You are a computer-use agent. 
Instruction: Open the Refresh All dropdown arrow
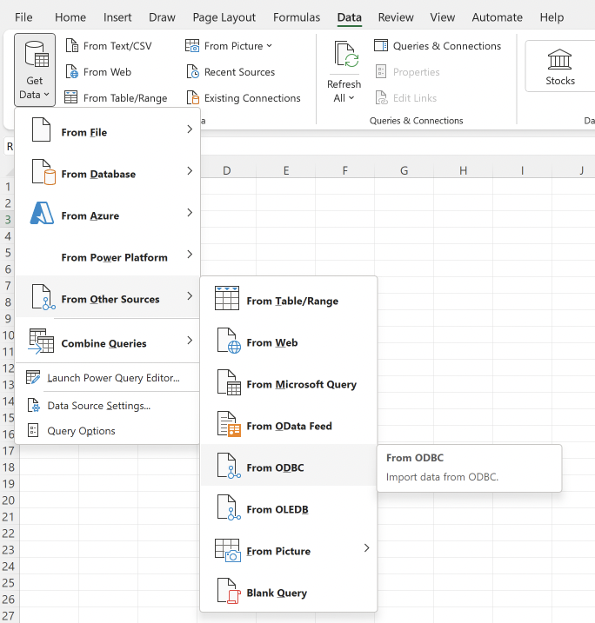click(x=351, y=97)
